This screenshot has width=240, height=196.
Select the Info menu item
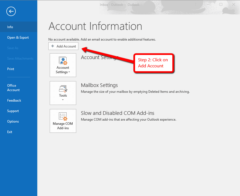pos(19,27)
